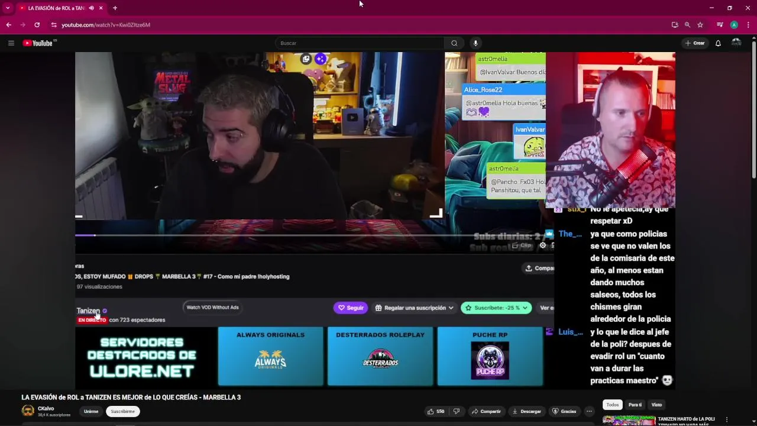Open the YouTube hamburger guide menu
This screenshot has width=757, height=426.
pos(11,43)
